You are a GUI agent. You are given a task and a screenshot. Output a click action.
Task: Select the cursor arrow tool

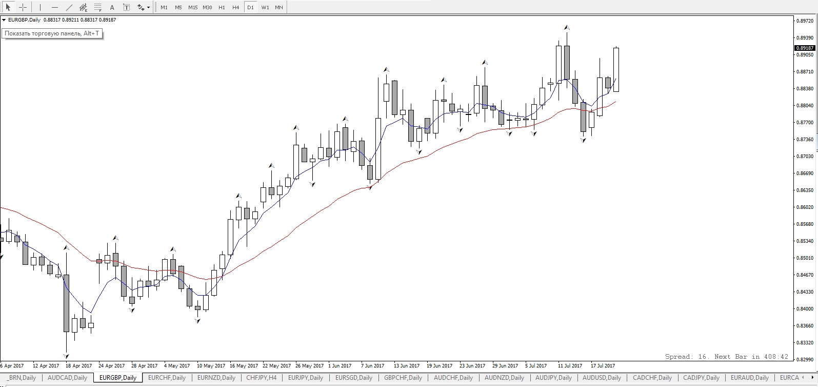[x=8, y=7]
